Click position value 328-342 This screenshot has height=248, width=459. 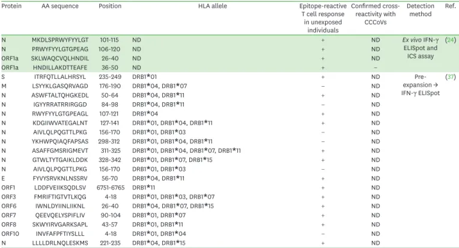tap(110, 160)
